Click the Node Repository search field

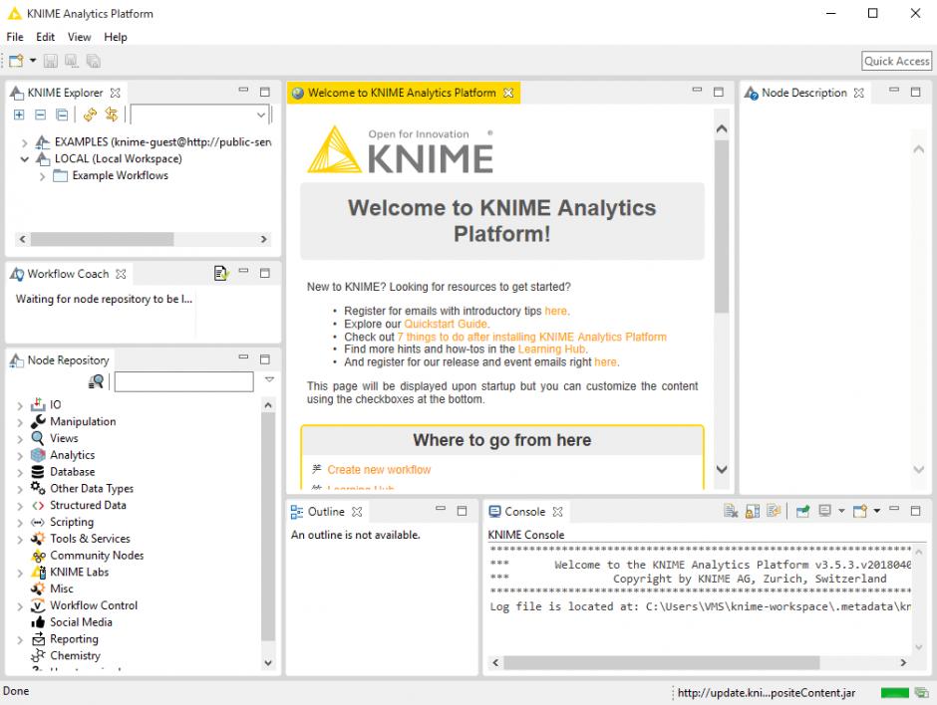(x=184, y=381)
